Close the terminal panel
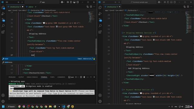This screenshot has height=109, width=194. 94,77
